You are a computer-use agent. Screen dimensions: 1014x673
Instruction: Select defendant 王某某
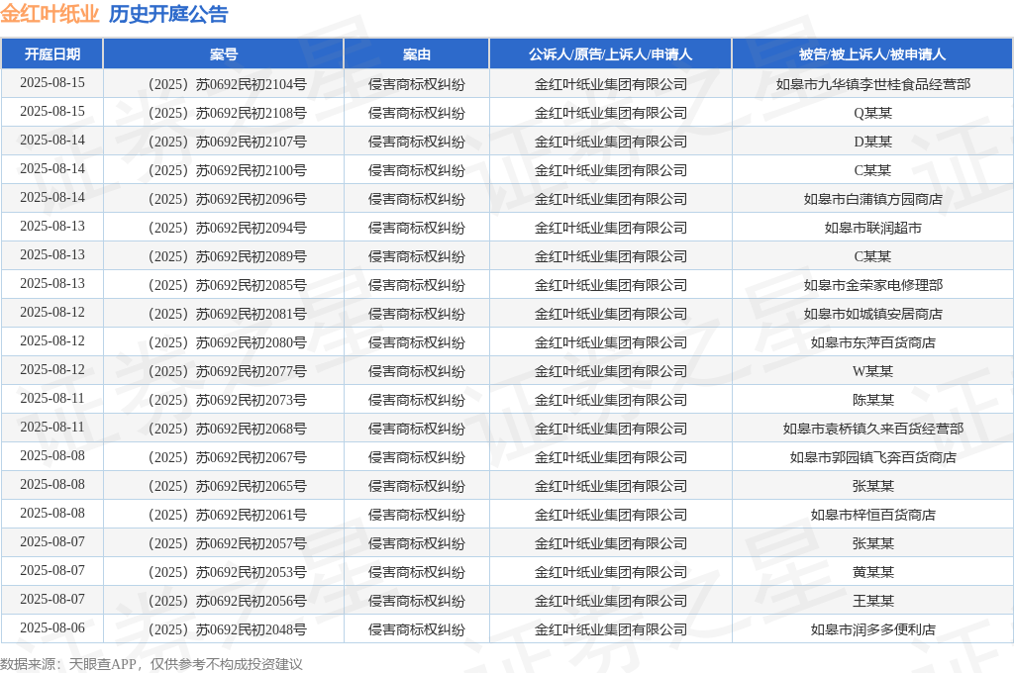(873, 601)
